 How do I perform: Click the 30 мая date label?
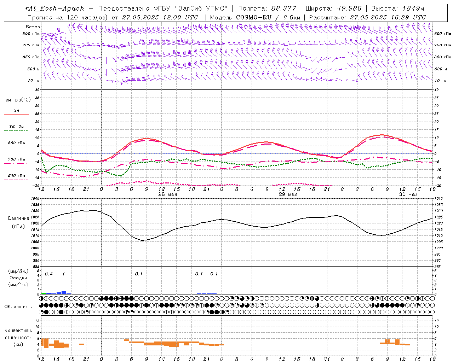408,194
